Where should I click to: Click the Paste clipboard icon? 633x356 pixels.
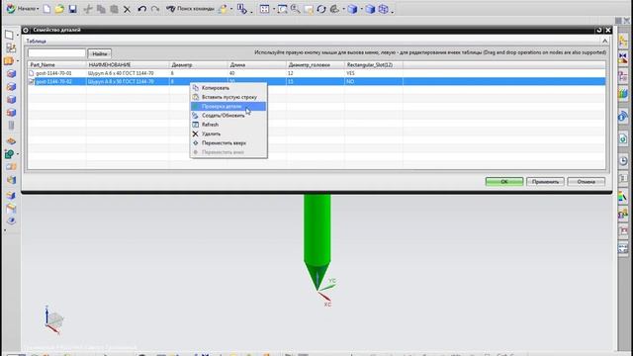click(x=115, y=9)
